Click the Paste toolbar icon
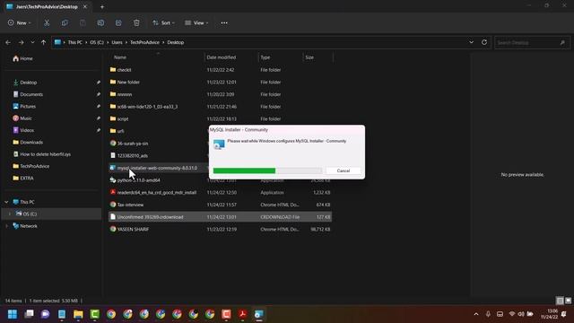574x323 pixels. point(83,22)
